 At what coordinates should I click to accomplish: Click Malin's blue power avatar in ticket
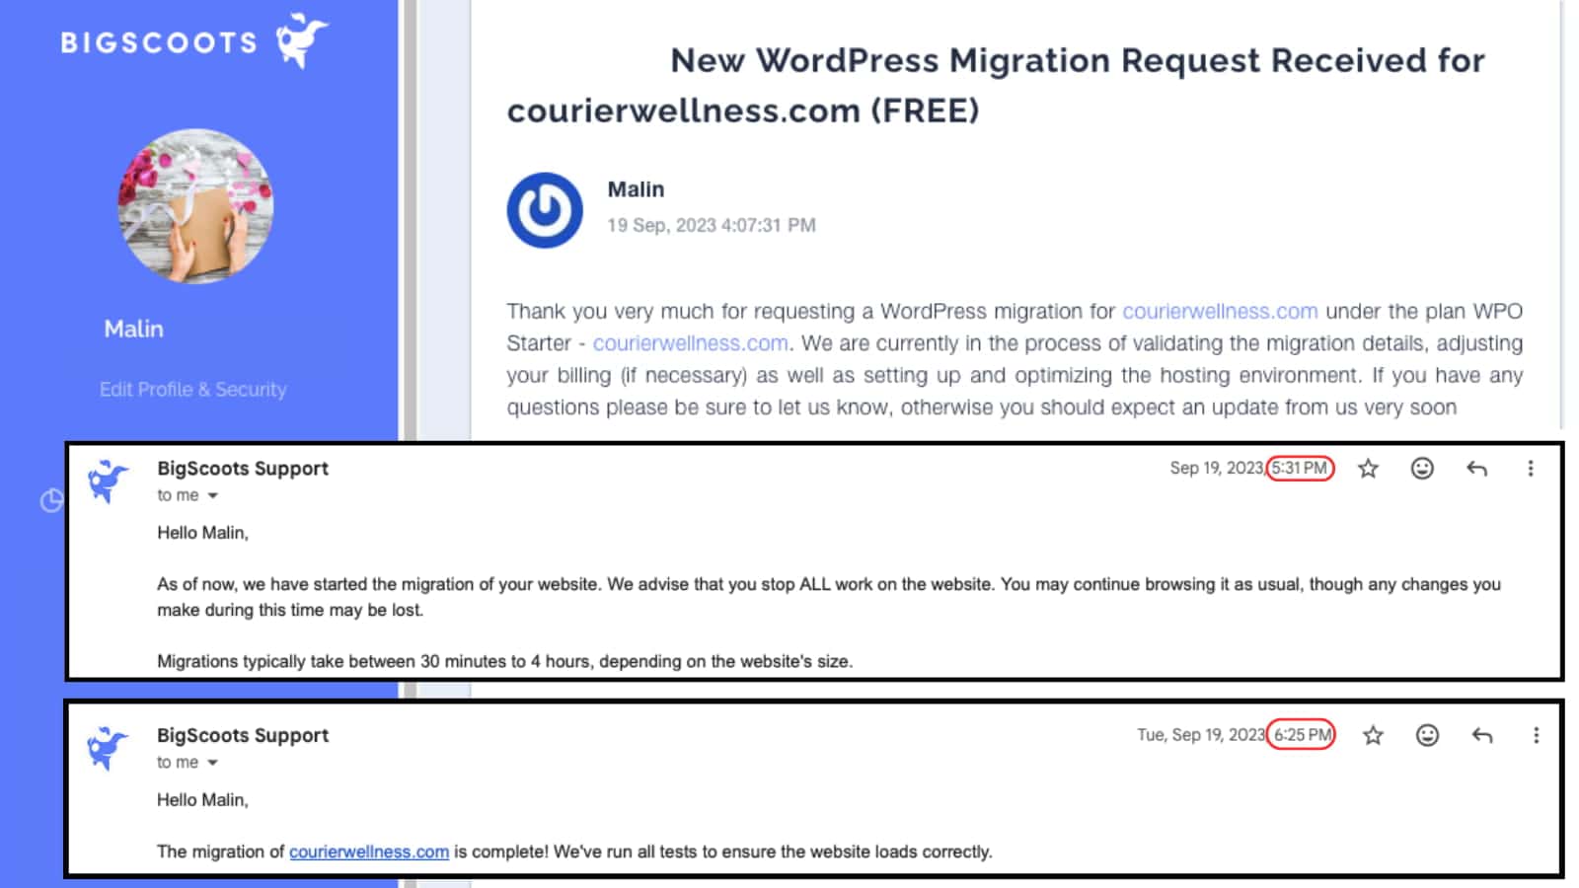(545, 210)
